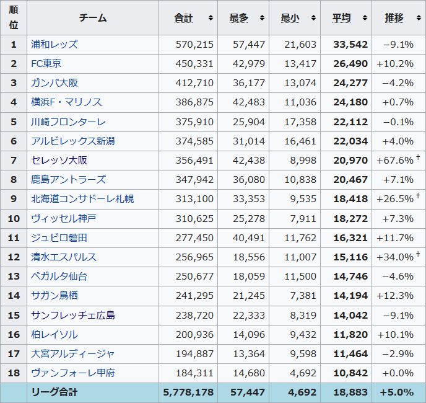The image size is (426, 403).
Task: Select the trend value +10.1%
Action: 395,335
